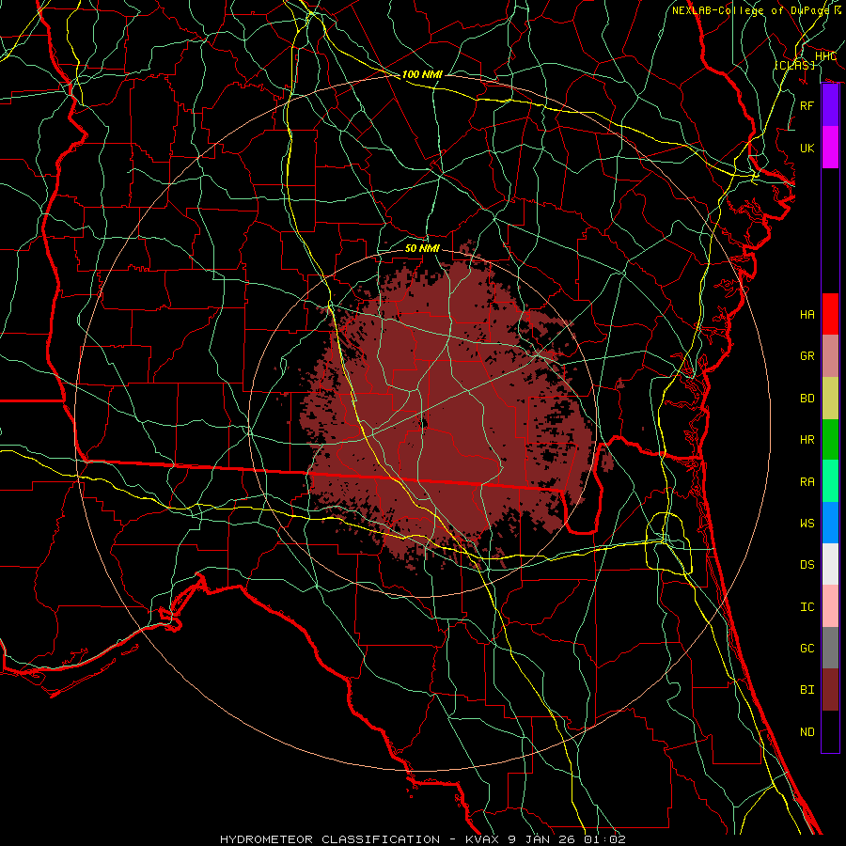Viewport: 846px width, 846px height.
Task: Click the RF purple legend color block
Action: [x=830, y=105]
